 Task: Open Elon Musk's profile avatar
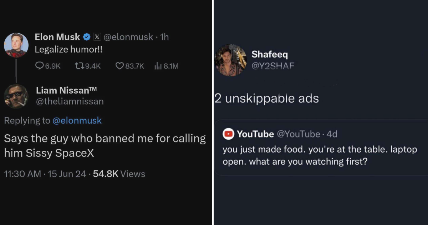point(16,44)
